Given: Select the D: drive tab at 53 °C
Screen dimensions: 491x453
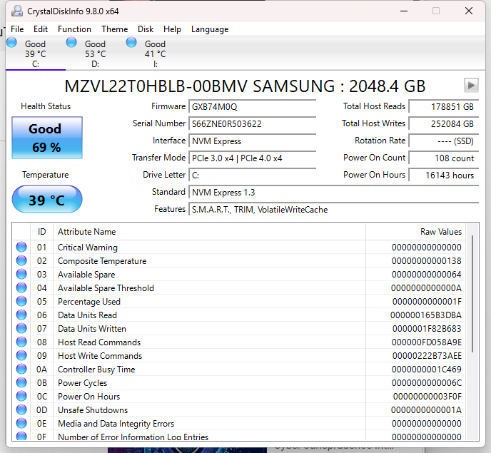Looking at the screenshot, I should pyautogui.click(x=95, y=54).
